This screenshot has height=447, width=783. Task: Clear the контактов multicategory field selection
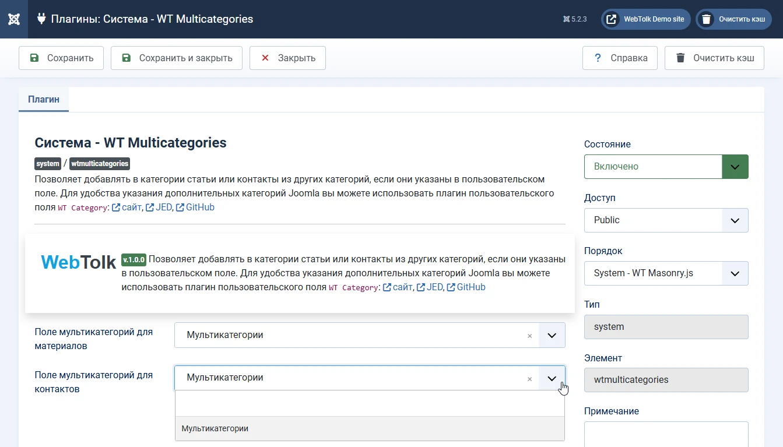point(529,379)
